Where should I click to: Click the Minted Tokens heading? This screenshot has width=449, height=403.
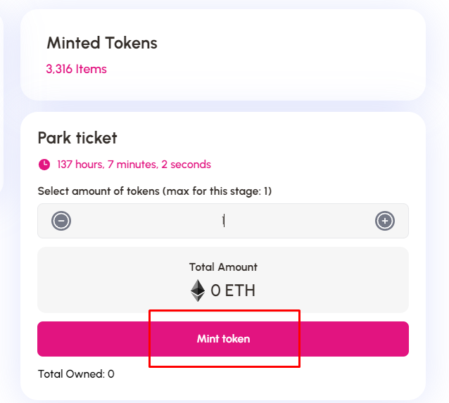pos(102,43)
